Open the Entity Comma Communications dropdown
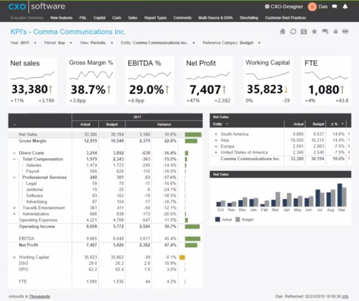Screen dimensions: 359x301 pyautogui.click(x=194, y=43)
